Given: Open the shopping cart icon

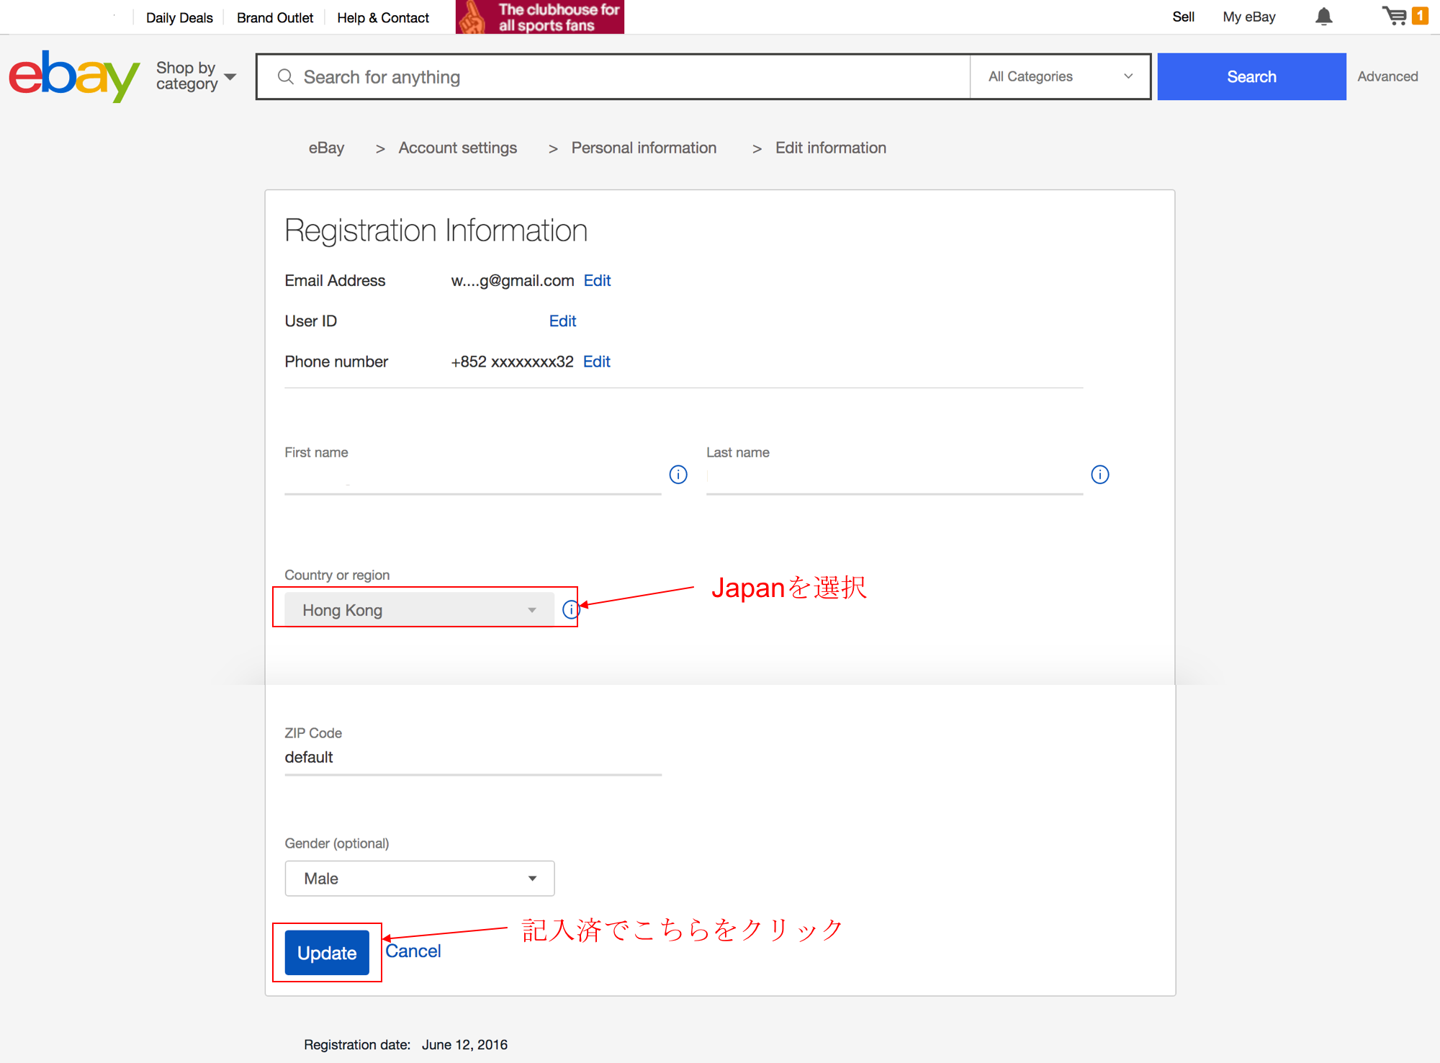Looking at the screenshot, I should tap(1395, 16).
